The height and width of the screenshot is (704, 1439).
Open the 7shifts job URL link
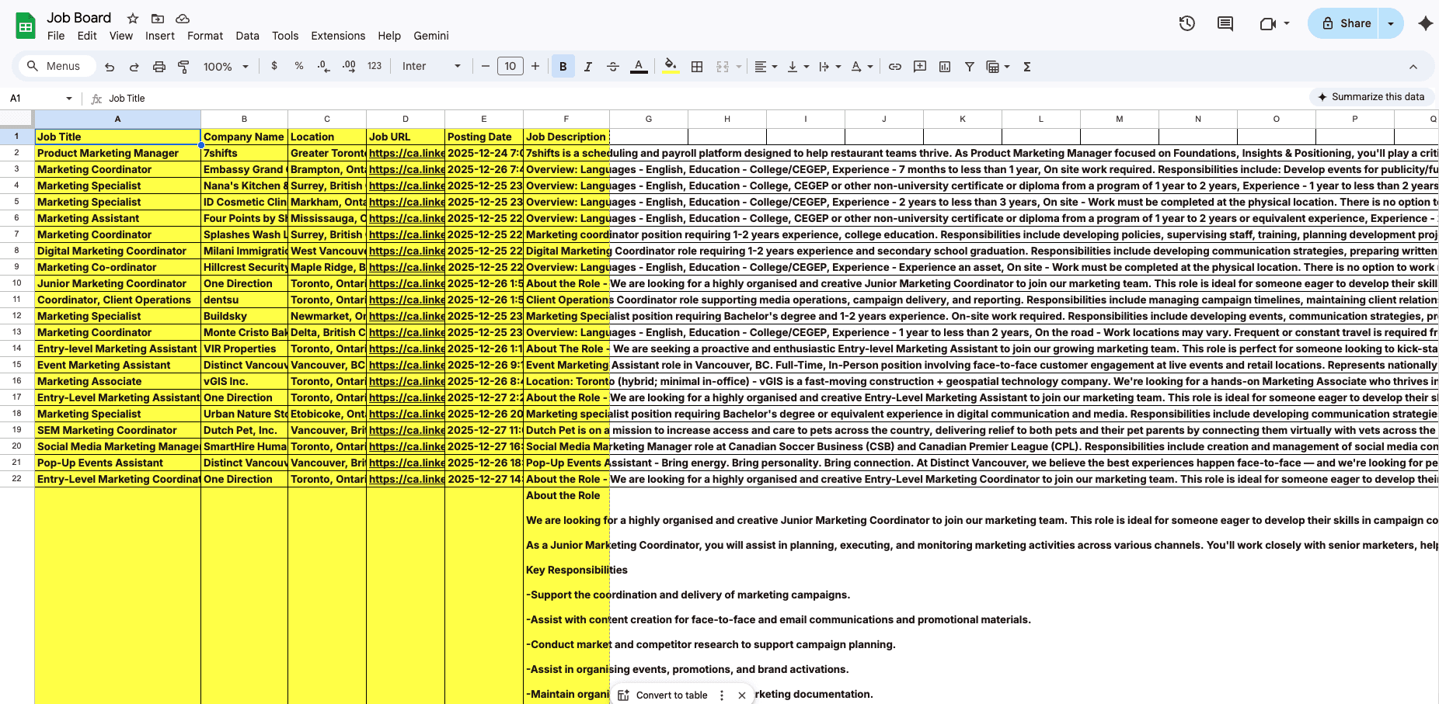tap(406, 153)
